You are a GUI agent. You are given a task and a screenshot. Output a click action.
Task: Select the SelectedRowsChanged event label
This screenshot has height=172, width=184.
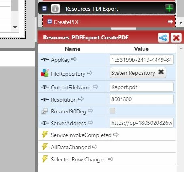pos(79,159)
